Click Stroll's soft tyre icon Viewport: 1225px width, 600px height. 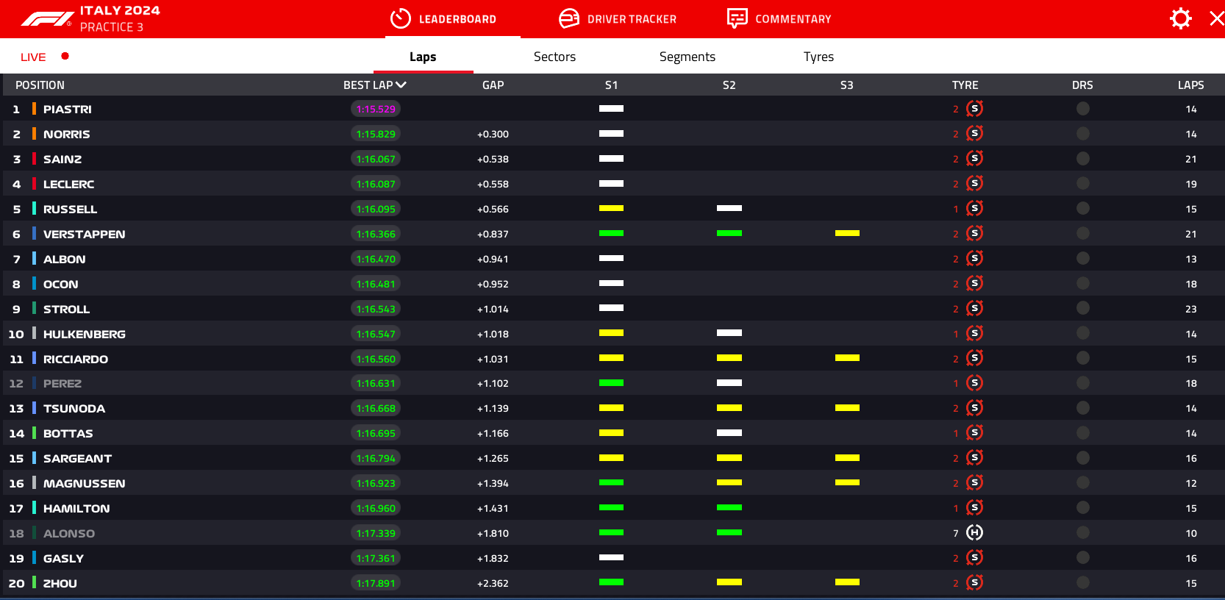tap(974, 309)
